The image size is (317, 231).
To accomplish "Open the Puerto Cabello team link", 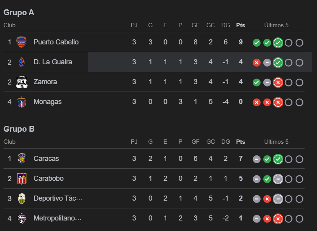I will [x=56, y=42].
